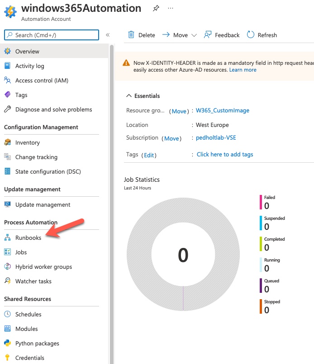Focus the Search (Cmd+/) field
The height and width of the screenshot is (364, 314).
coord(52,35)
